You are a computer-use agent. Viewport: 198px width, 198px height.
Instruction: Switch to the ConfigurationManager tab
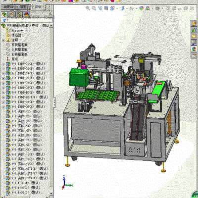coord(19,14)
